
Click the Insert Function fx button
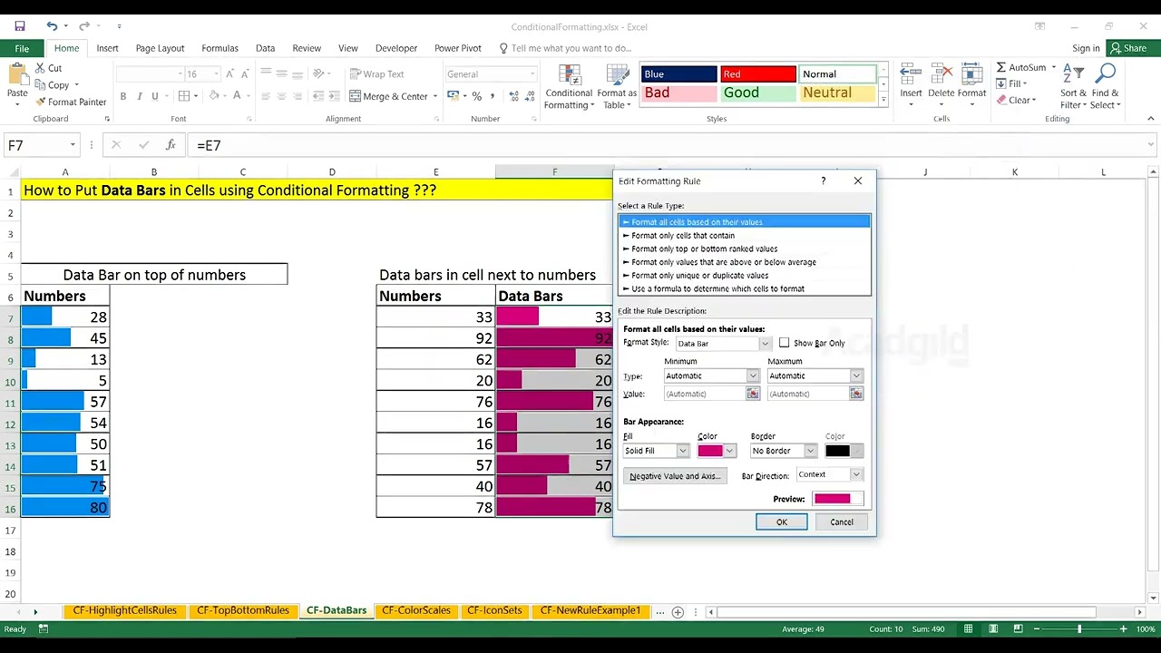point(171,145)
